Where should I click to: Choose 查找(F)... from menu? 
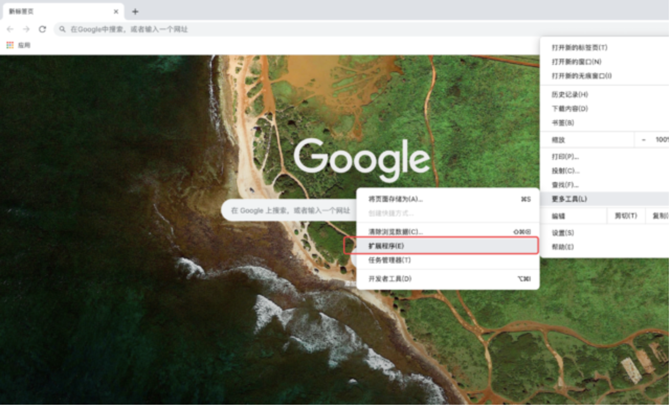(605, 185)
